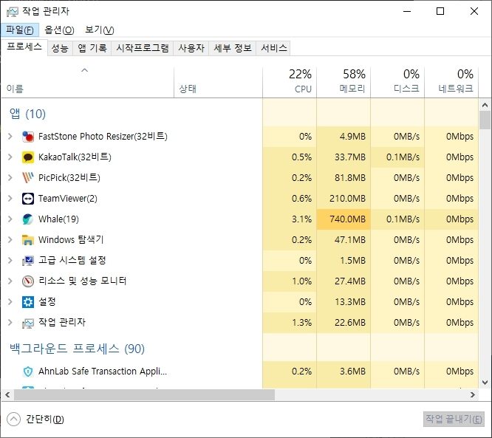
Task: Sort by the 디스크 column header
Action: [397, 82]
